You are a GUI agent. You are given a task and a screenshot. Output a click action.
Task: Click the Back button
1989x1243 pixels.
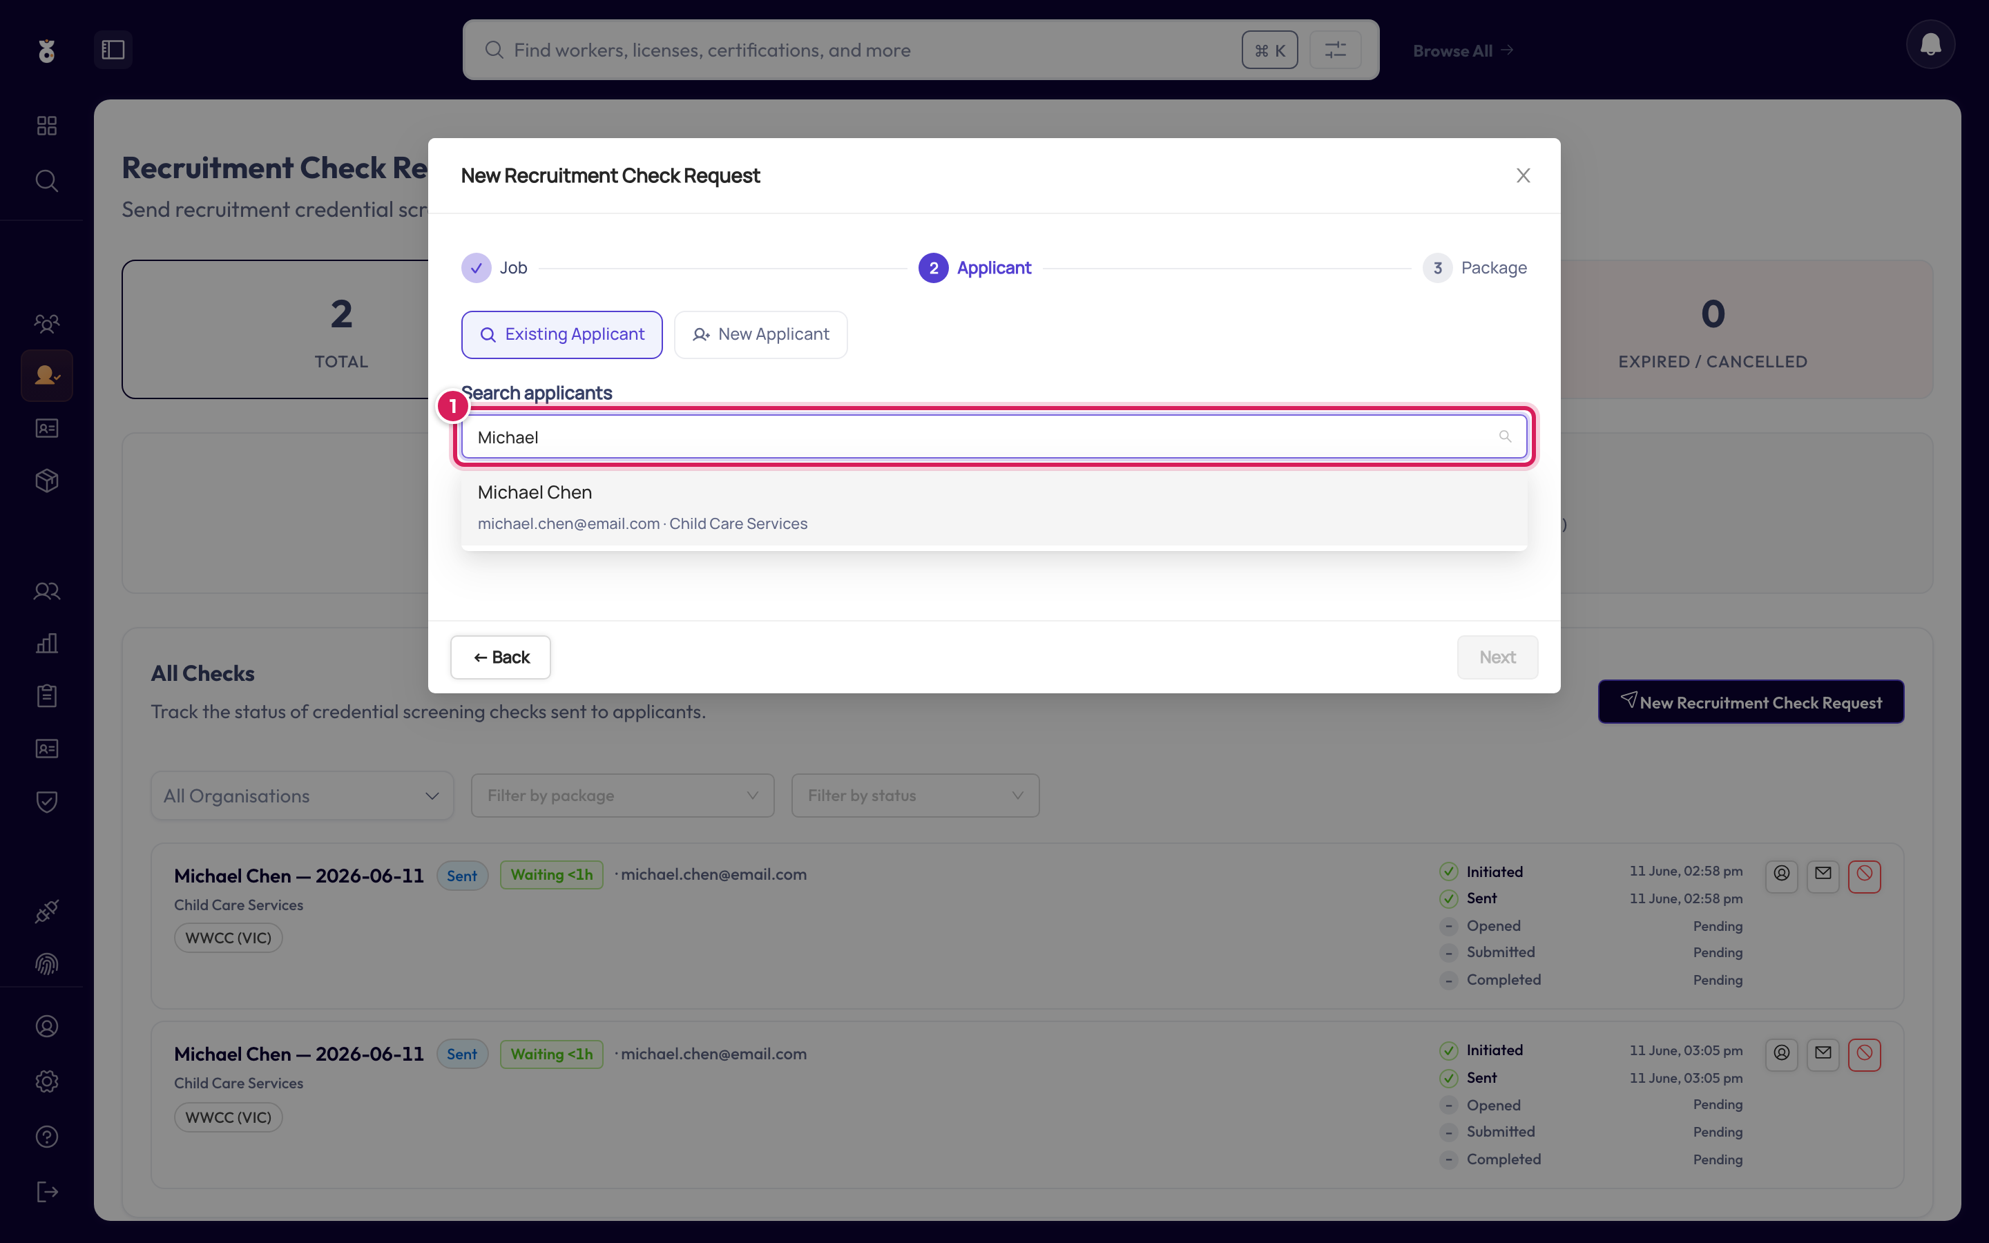[x=501, y=657]
